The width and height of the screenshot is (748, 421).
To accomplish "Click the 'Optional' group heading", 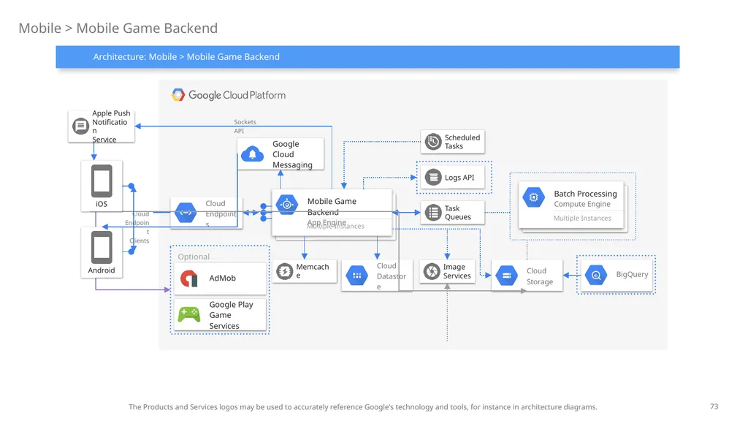I will pos(193,257).
